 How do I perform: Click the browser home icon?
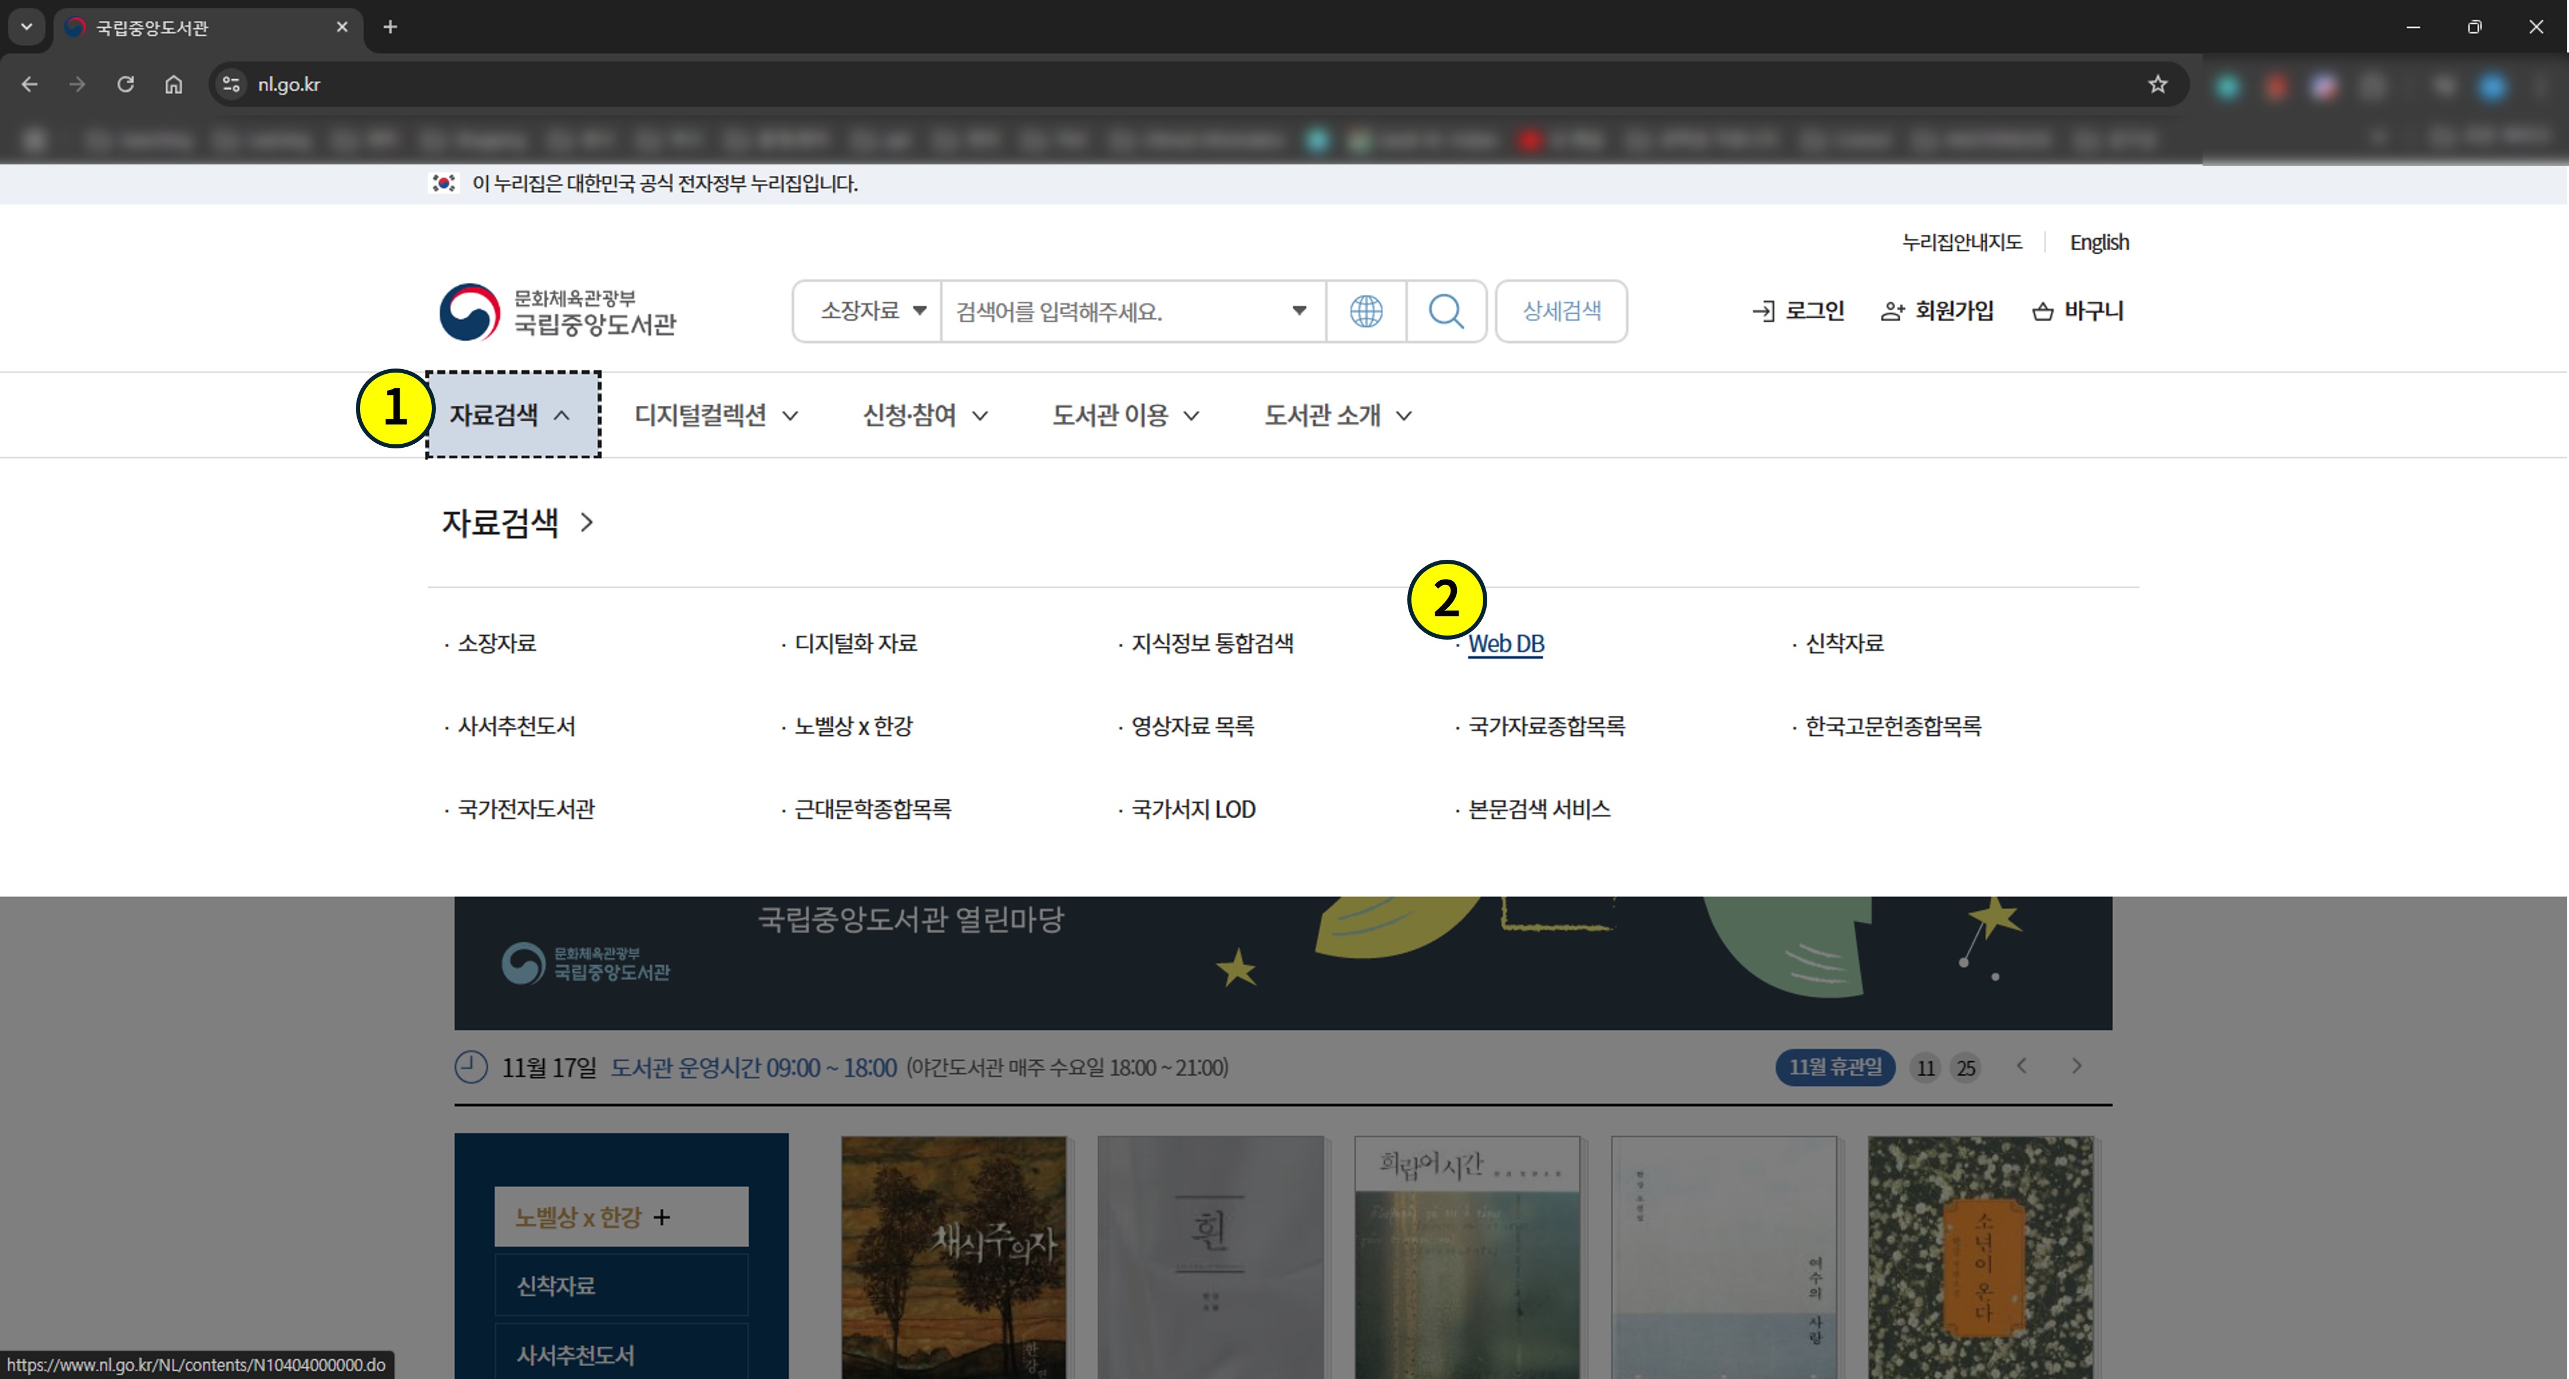coord(173,85)
